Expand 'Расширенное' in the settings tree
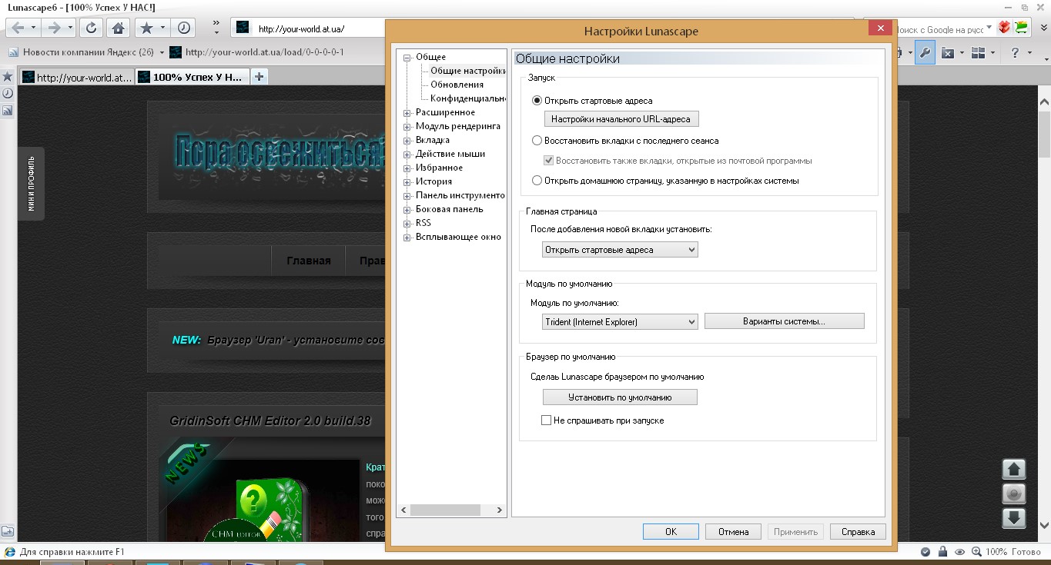Image resolution: width=1051 pixels, height=565 pixels. tap(407, 112)
